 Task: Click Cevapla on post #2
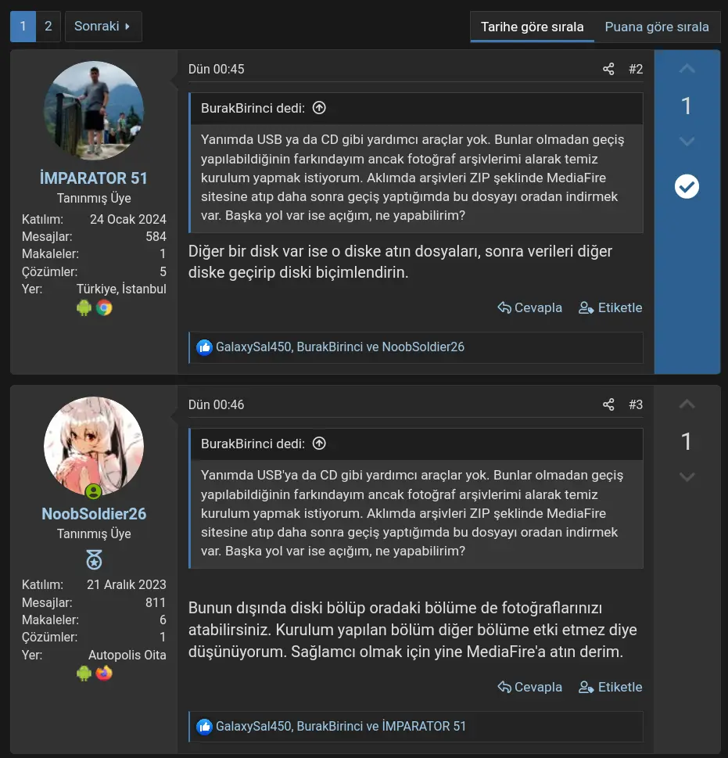tap(530, 308)
